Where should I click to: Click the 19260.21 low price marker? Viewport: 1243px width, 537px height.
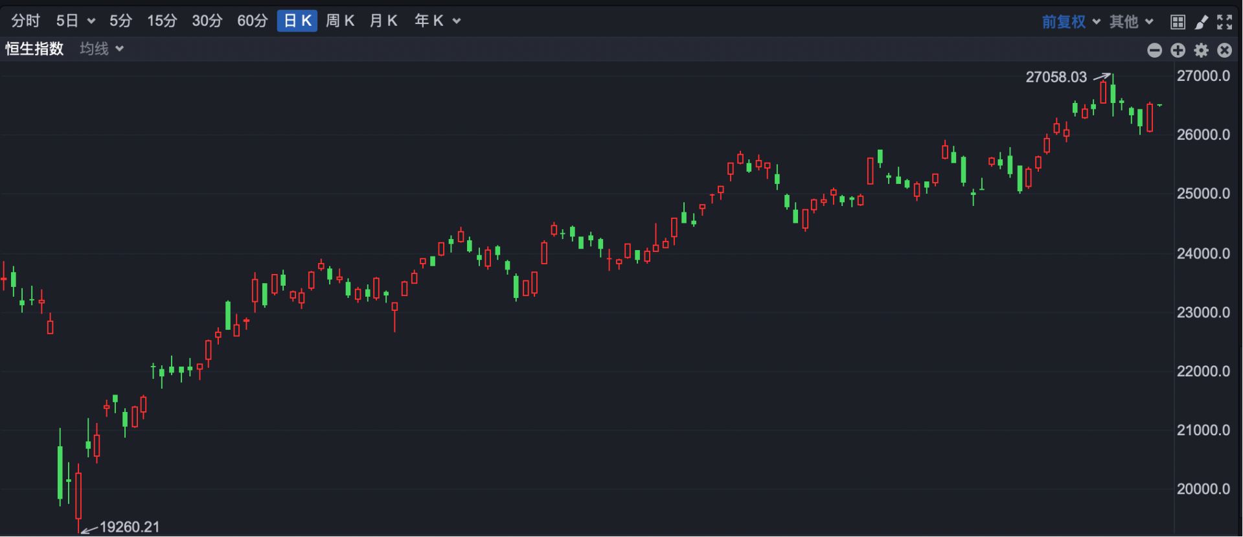(129, 527)
